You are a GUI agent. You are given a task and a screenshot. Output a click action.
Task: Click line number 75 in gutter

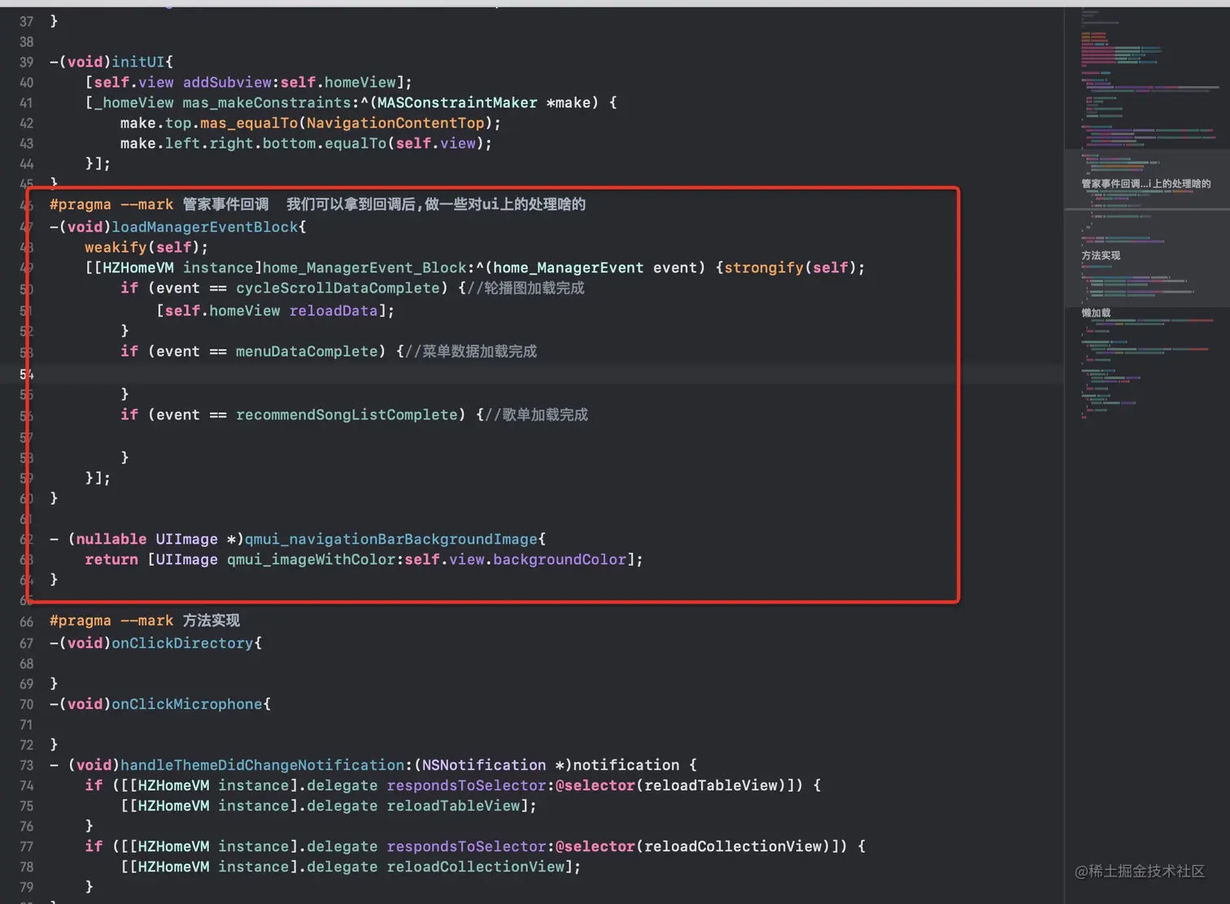(27, 806)
